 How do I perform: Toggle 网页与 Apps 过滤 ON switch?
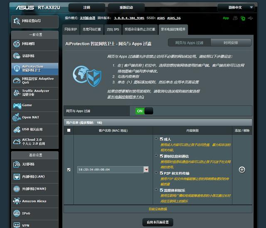pyautogui.click(x=144, y=111)
